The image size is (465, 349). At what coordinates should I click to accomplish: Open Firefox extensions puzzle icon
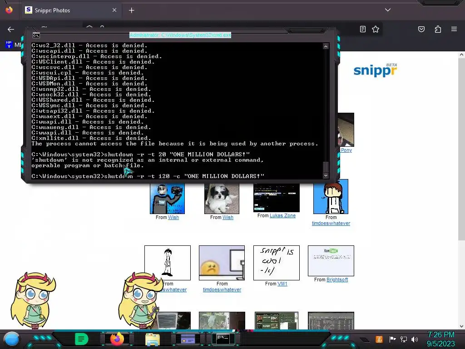(x=438, y=29)
